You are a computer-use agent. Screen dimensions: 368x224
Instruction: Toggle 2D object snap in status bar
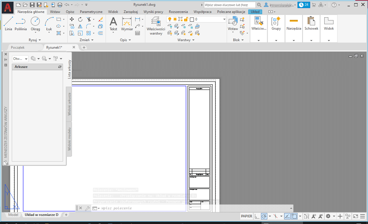[295, 216]
